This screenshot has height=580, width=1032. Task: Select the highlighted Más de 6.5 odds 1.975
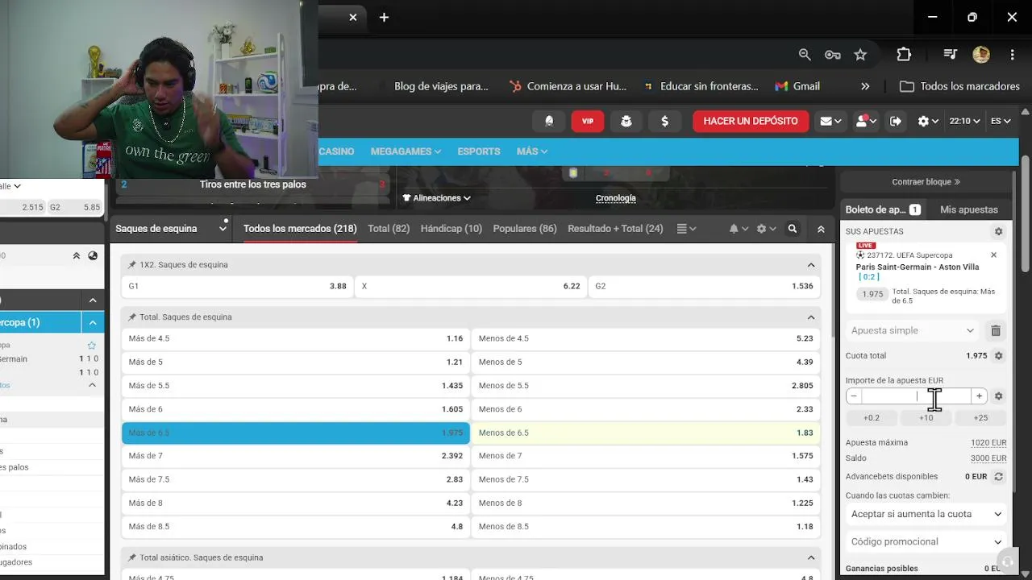[296, 433]
